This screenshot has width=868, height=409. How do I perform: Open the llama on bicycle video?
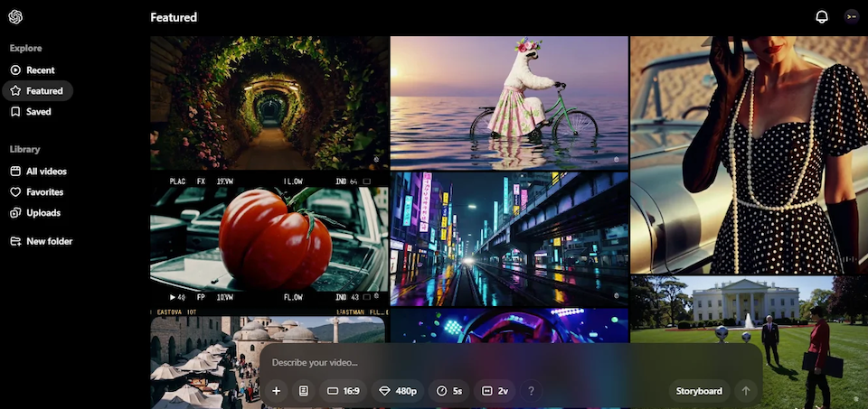click(509, 103)
